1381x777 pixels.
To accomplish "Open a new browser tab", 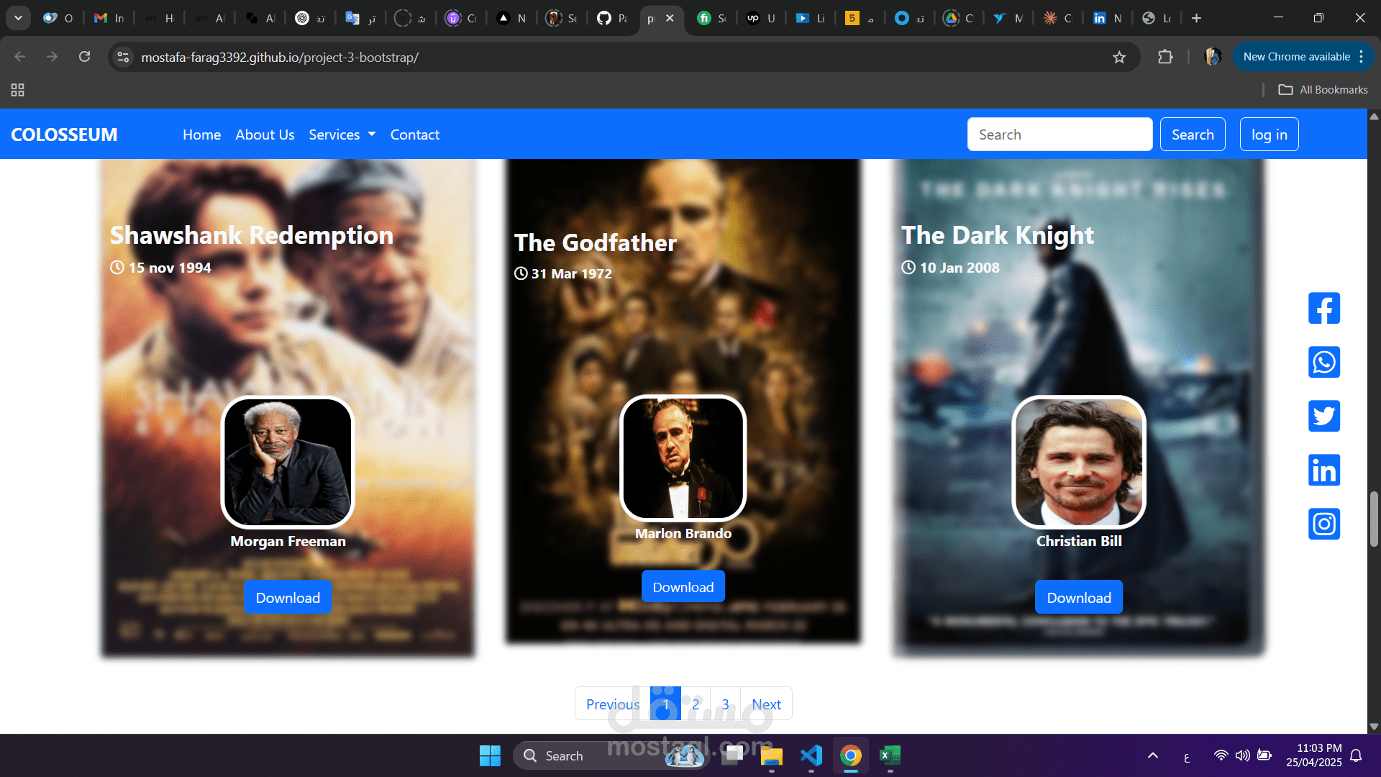I will (1196, 18).
